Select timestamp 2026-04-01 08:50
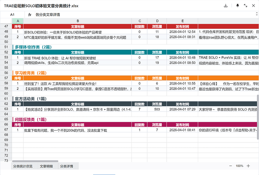Viewport: 259px width, 175px height. [x=182, y=63]
